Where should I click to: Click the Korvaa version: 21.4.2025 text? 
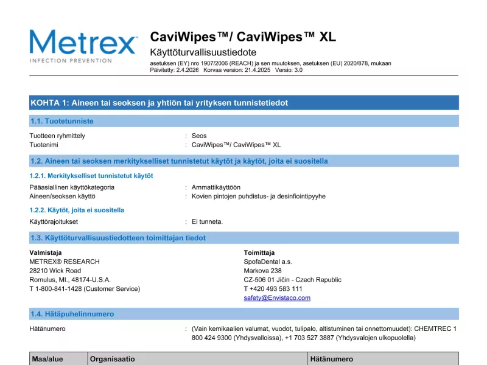point(237,70)
